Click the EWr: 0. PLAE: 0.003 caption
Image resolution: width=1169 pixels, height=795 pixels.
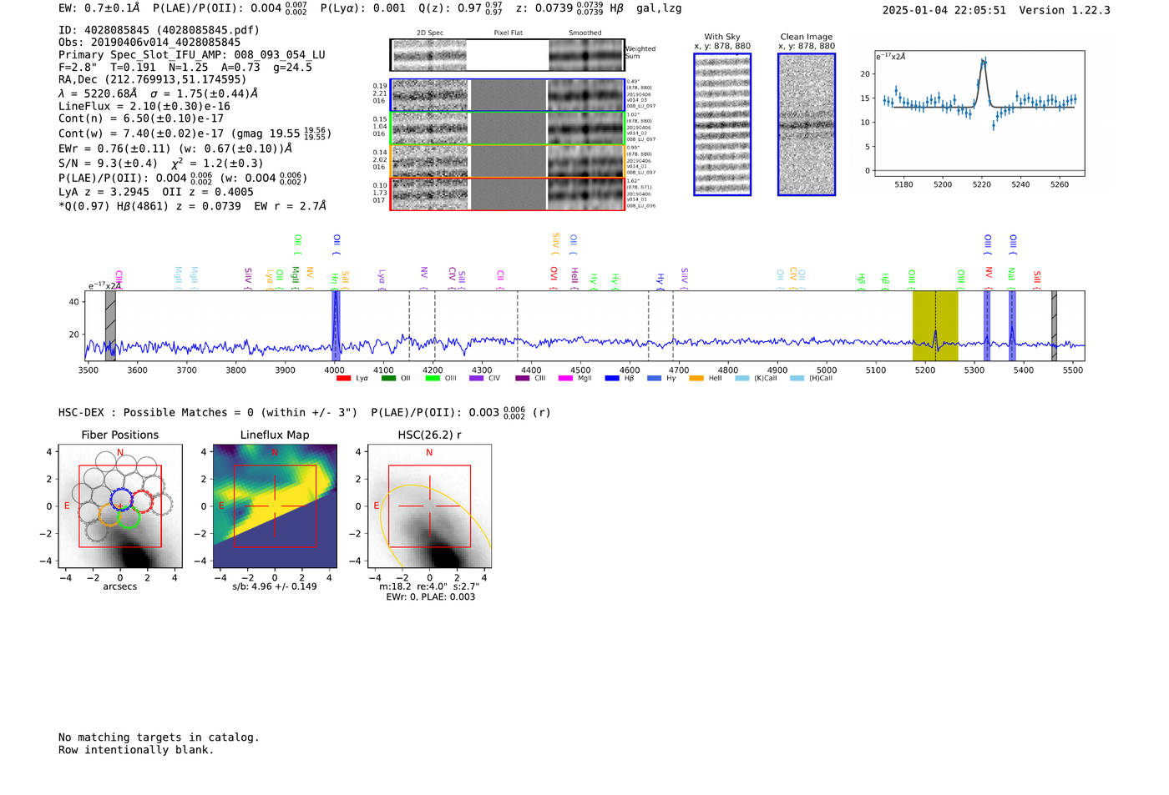(430, 597)
